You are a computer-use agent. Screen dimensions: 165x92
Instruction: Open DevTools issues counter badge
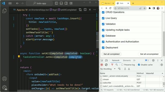(147, 60)
